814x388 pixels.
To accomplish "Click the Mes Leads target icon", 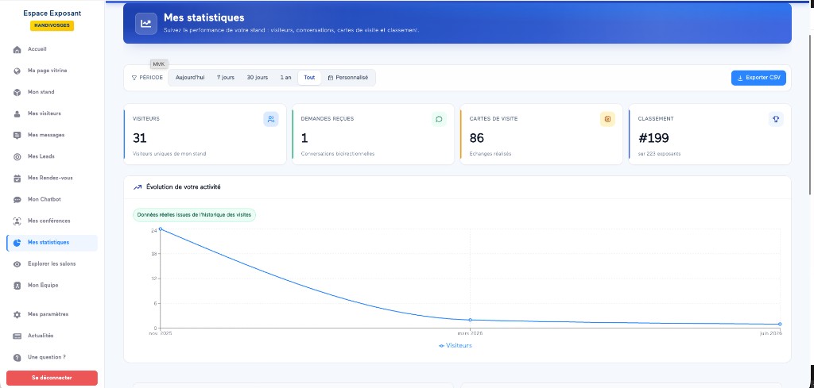I will 17,156.
